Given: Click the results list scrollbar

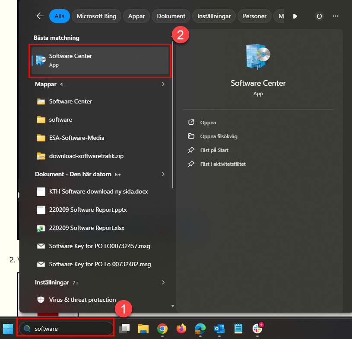Looking at the screenshot, I should 173,114.
